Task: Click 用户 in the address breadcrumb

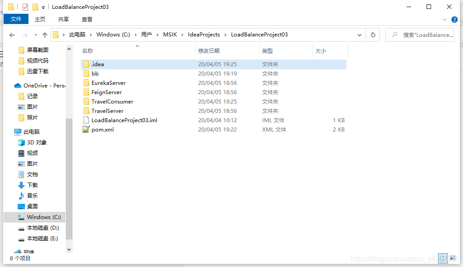Action: click(147, 35)
